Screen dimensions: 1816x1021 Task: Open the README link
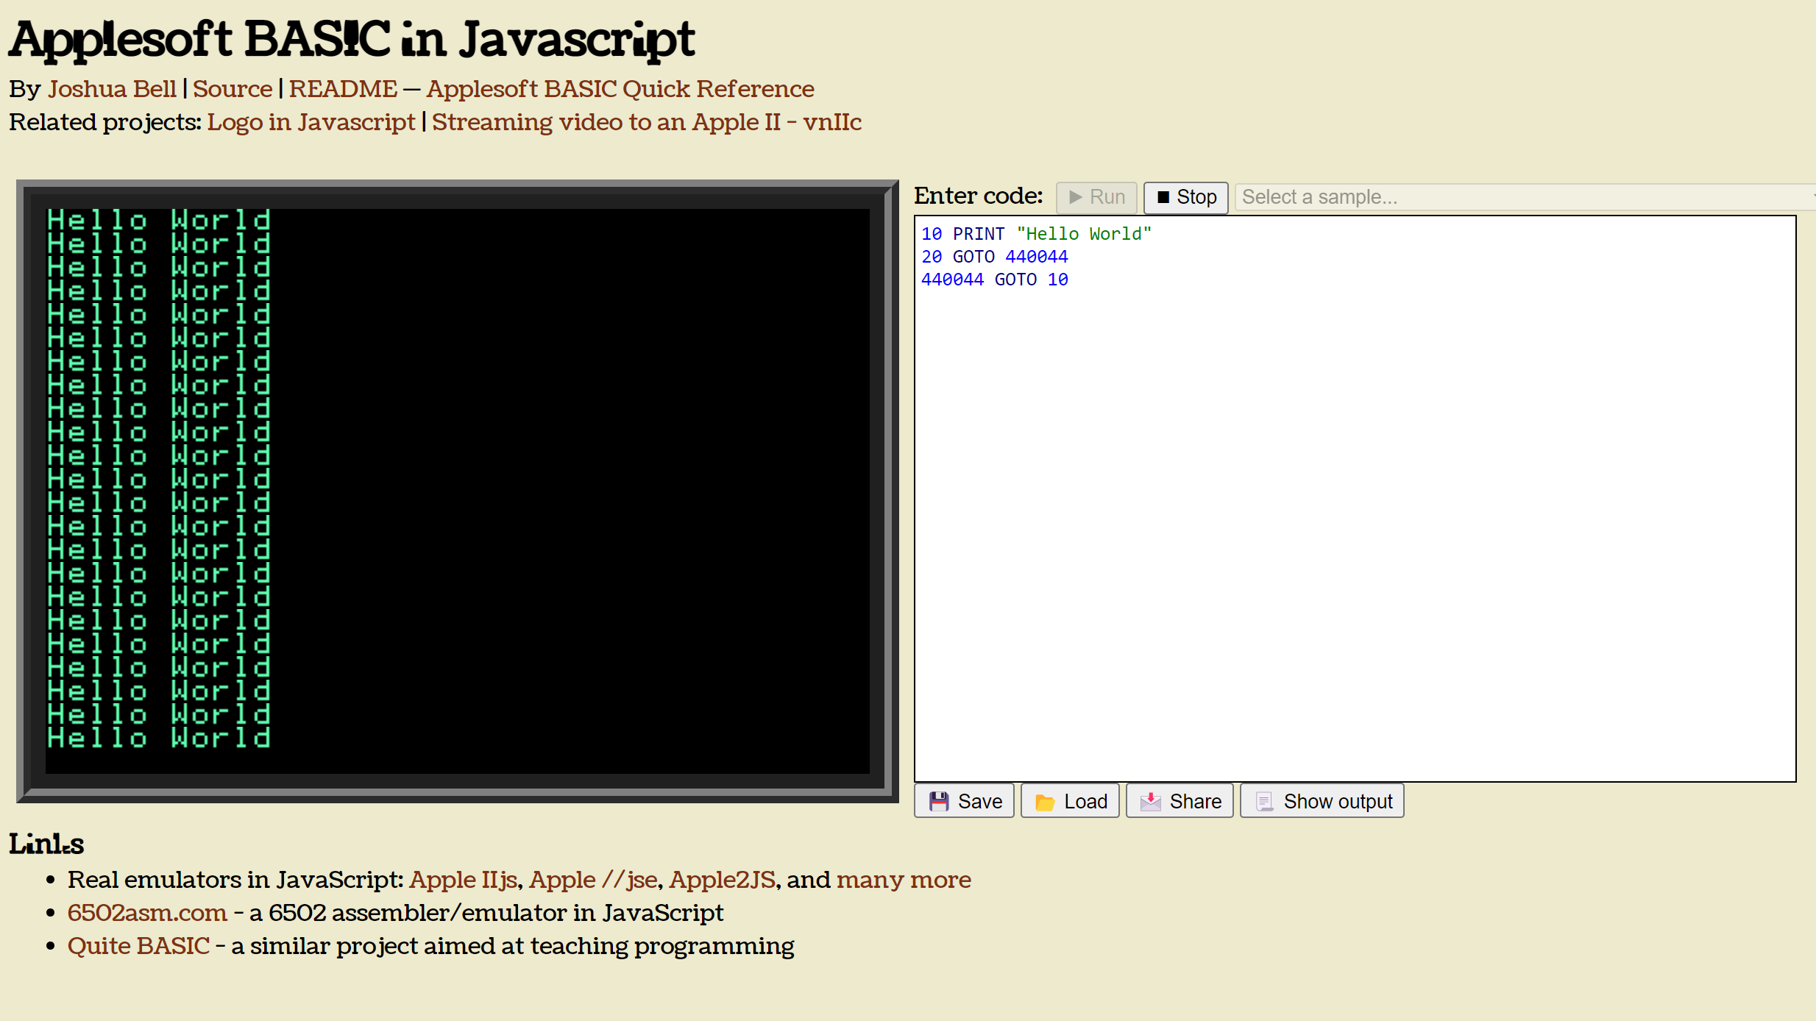pos(343,89)
